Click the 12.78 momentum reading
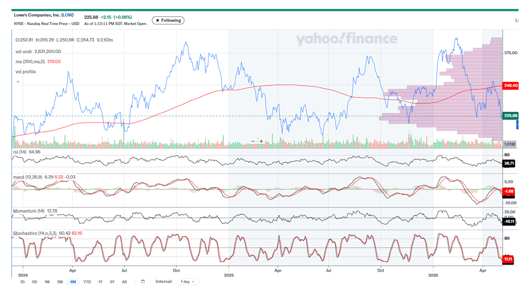Image resolution: width=527 pixels, height=296 pixels. (52, 211)
